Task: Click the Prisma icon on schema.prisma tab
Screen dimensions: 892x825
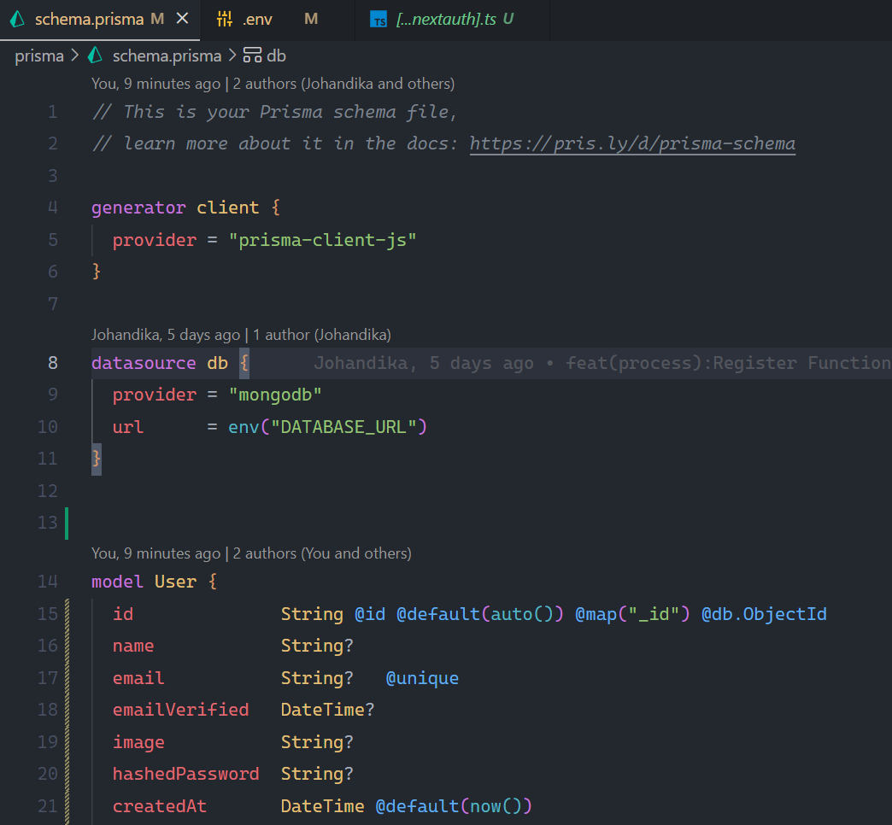Action: click(x=17, y=19)
